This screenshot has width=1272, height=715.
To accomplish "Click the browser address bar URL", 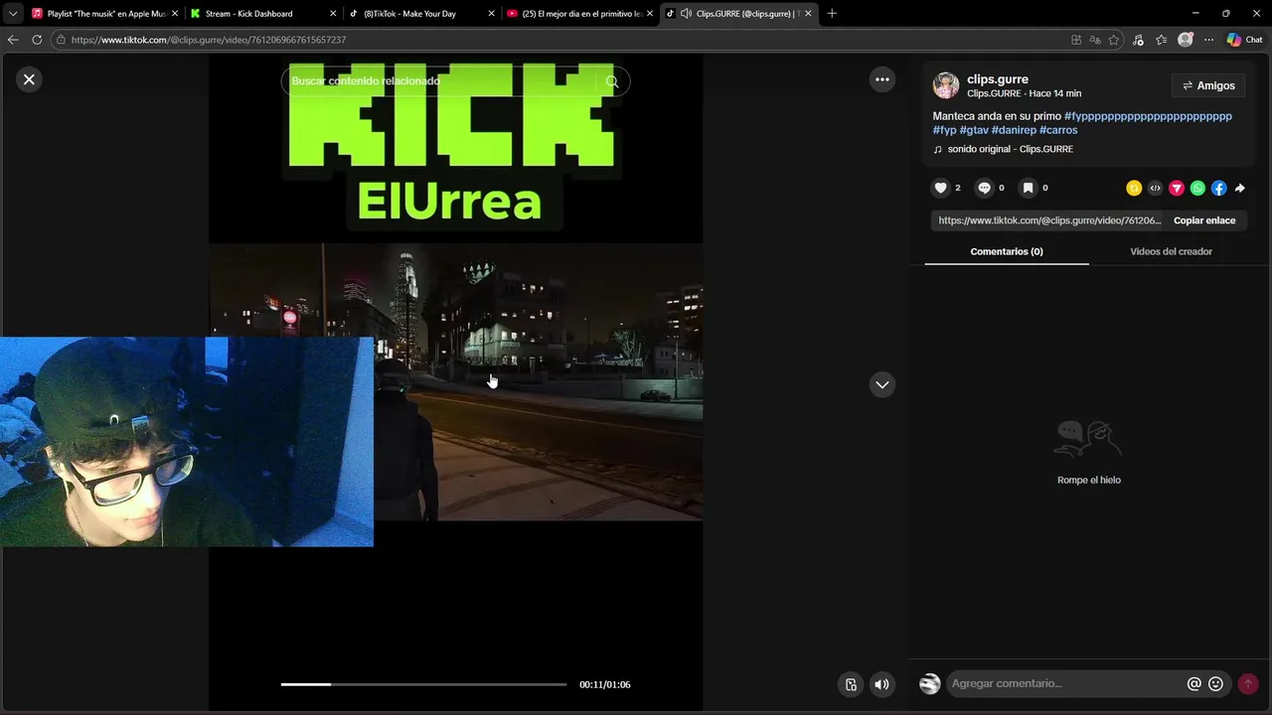I will (x=209, y=40).
